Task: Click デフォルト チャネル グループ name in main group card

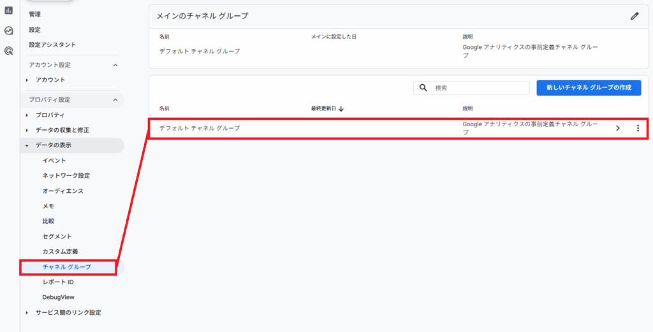Action: pyautogui.click(x=200, y=51)
